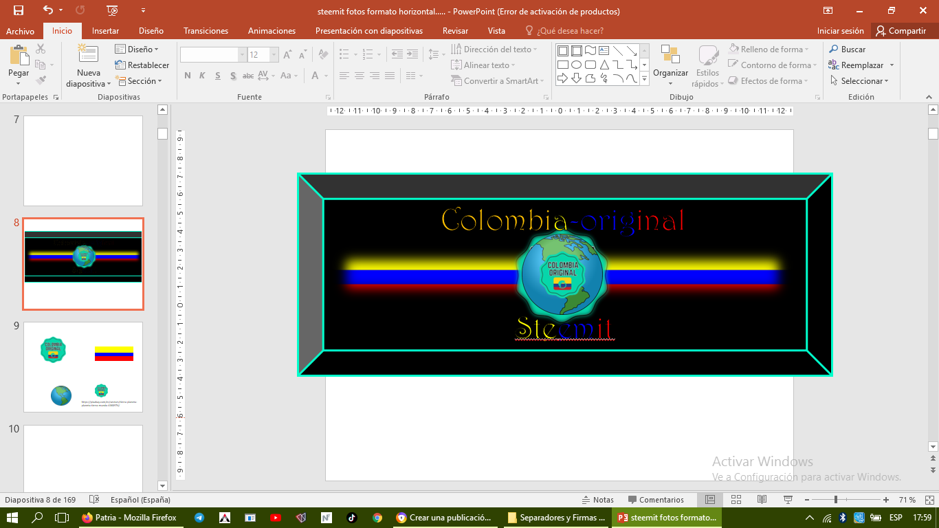939x528 pixels.
Task: Toggle strikethrough (abc) formatting
Action: coord(248,76)
